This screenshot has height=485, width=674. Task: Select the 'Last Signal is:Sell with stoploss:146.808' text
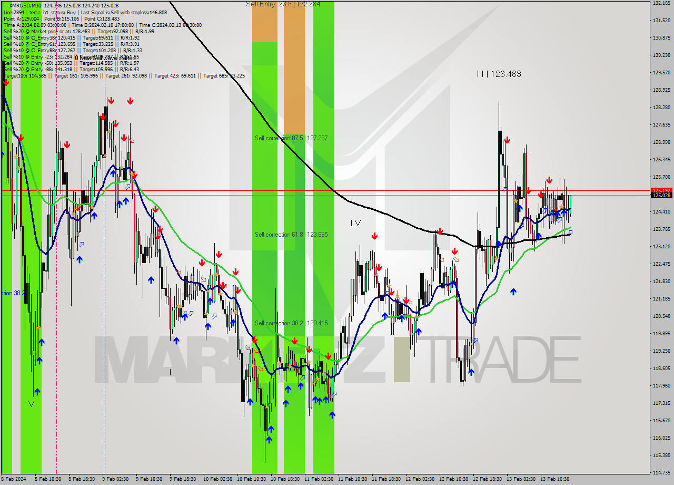tap(124, 12)
